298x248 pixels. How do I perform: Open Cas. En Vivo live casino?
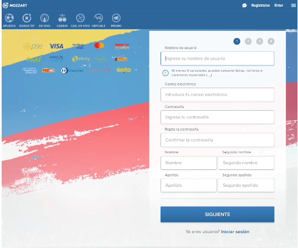[x=80, y=20]
